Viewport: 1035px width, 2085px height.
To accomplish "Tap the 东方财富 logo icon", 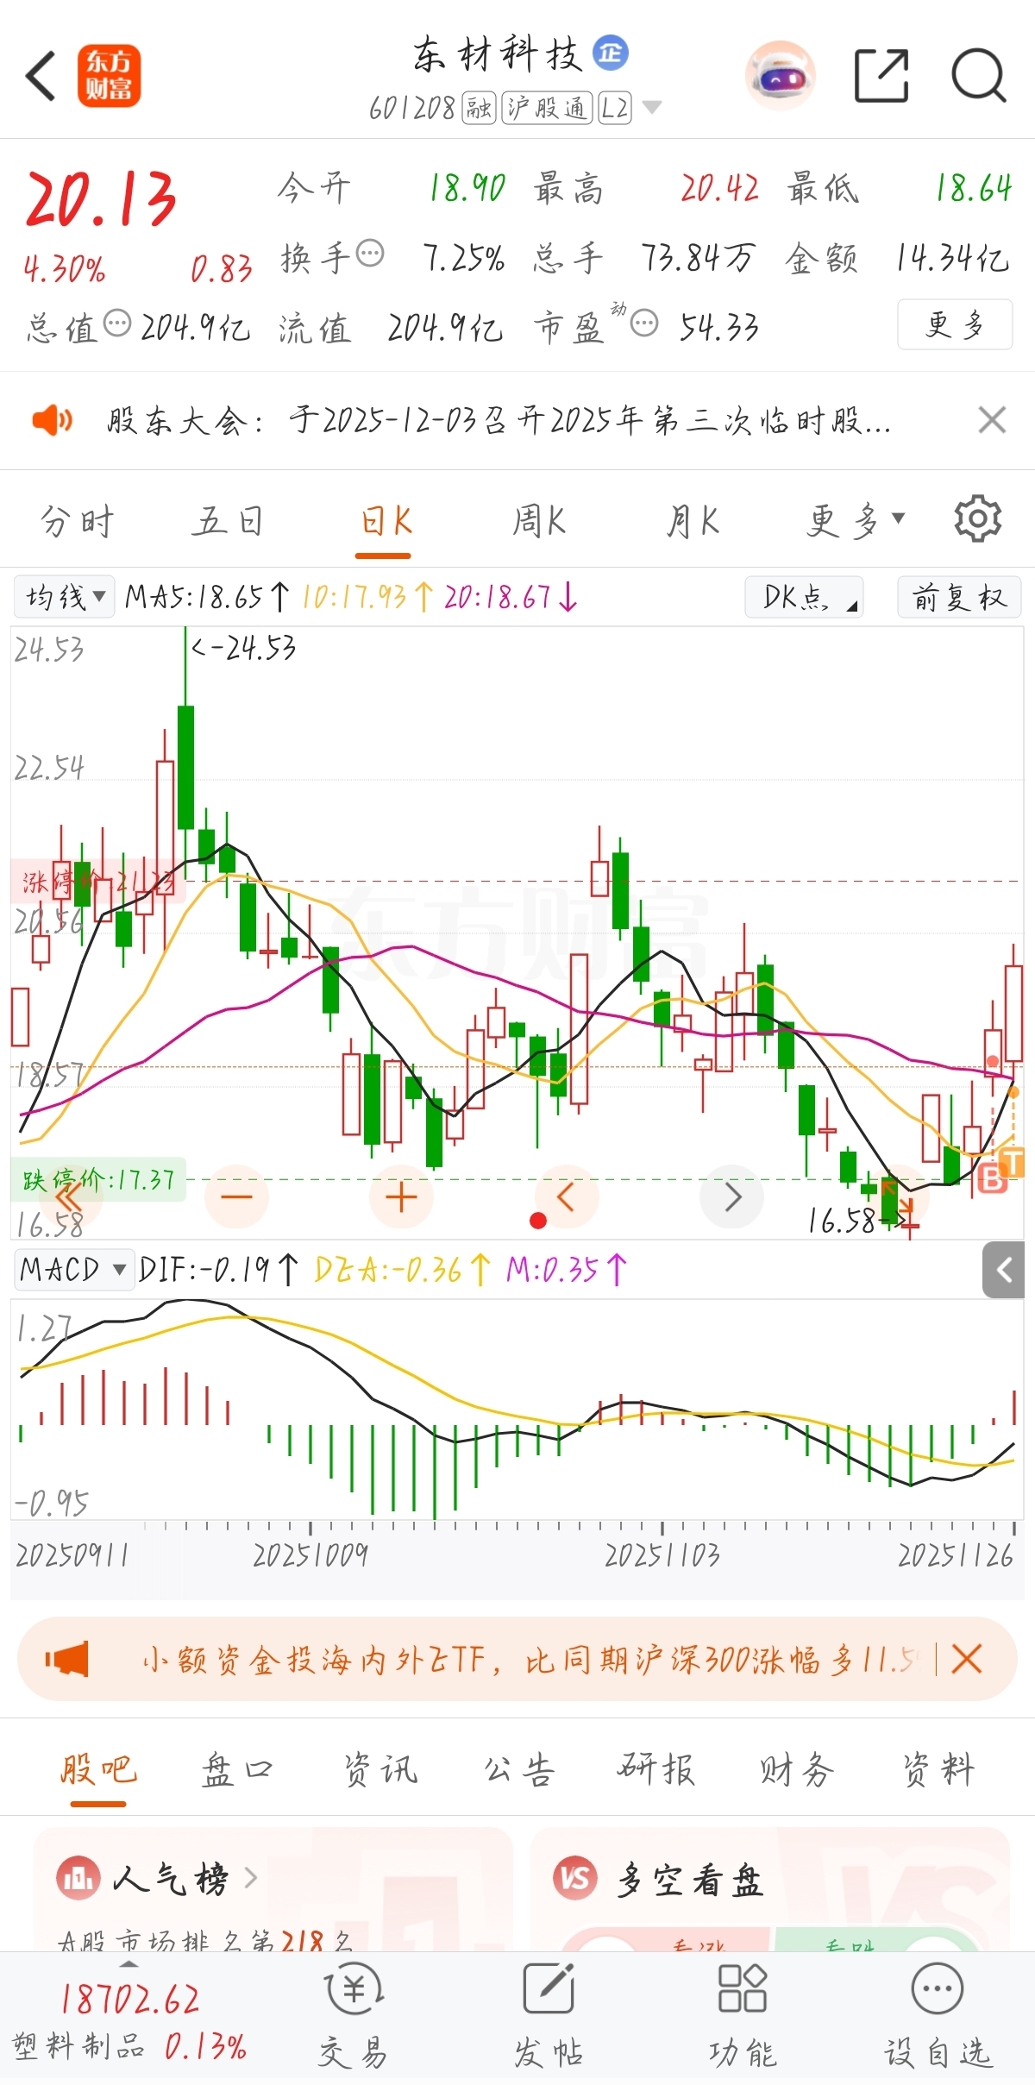I will point(109,76).
